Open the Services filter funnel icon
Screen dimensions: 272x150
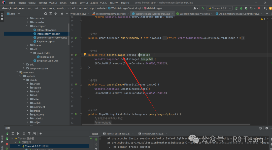(x=29, y=134)
